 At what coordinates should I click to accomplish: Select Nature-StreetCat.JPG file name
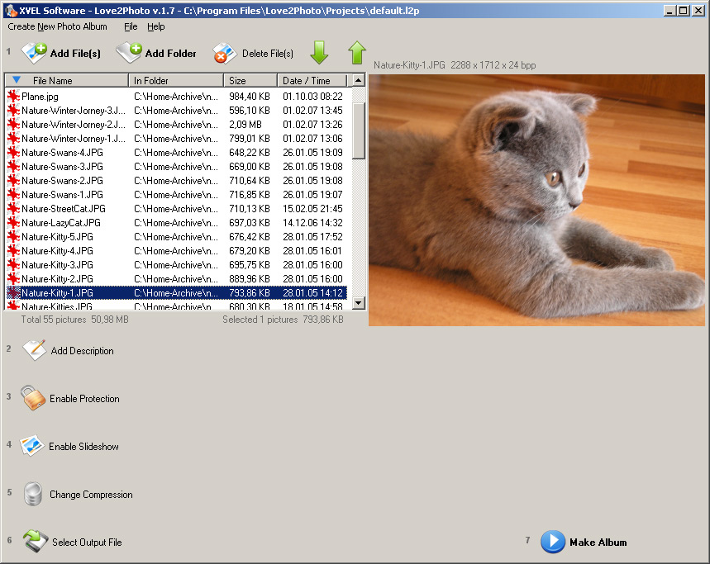[64, 208]
